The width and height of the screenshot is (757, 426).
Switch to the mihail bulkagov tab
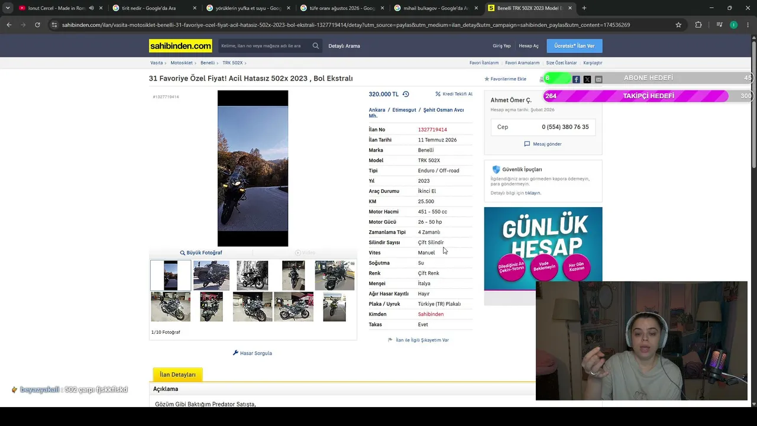pos(435,8)
